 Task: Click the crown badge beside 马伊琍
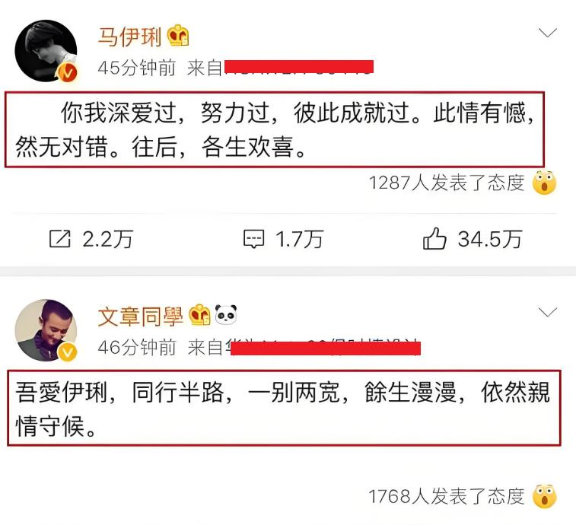pyautogui.click(x=178, y=35)
